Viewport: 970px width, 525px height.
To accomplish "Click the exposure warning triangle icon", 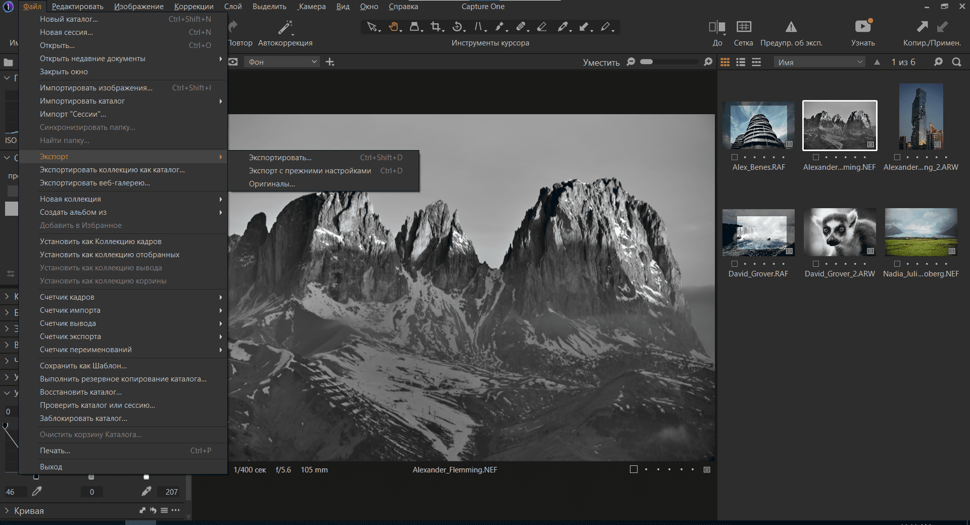I will click(x=791, y=27).
